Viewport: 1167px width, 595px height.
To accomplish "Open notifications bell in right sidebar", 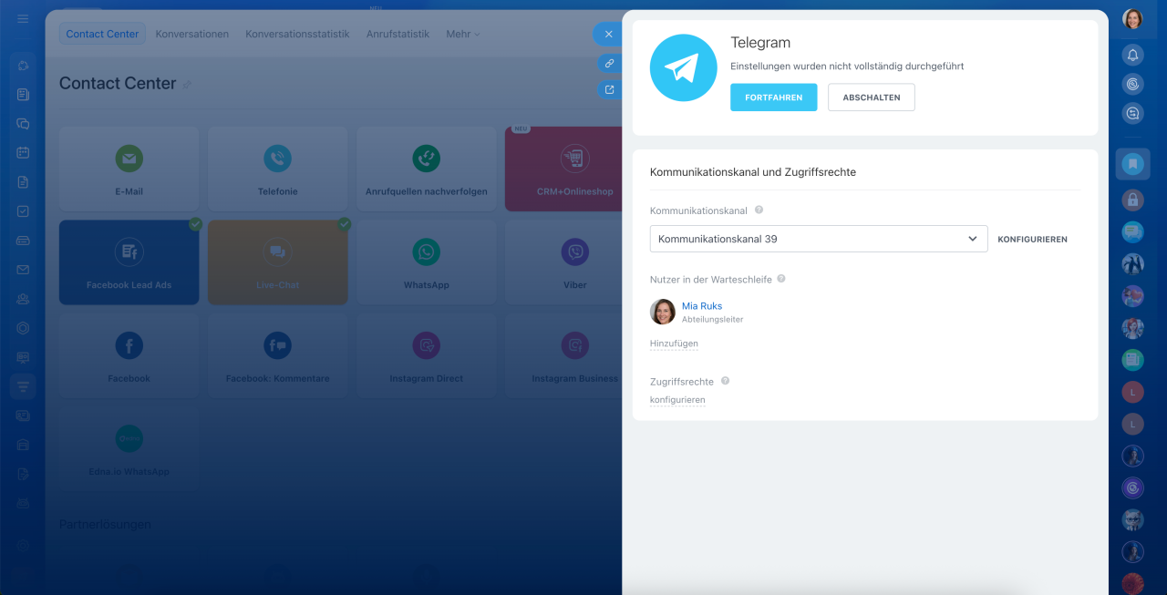I will point(1132,56).
